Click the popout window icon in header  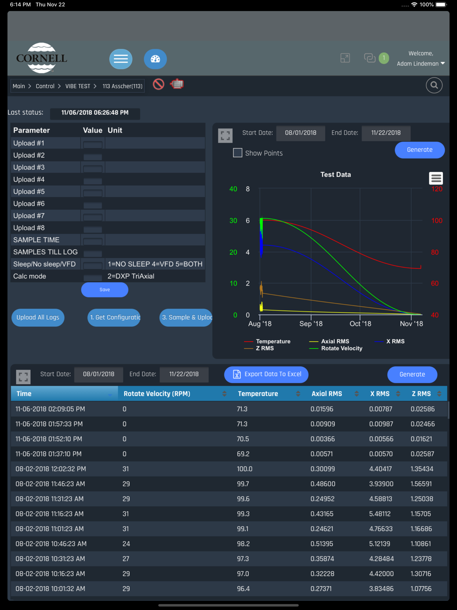[x=345, y=58]
